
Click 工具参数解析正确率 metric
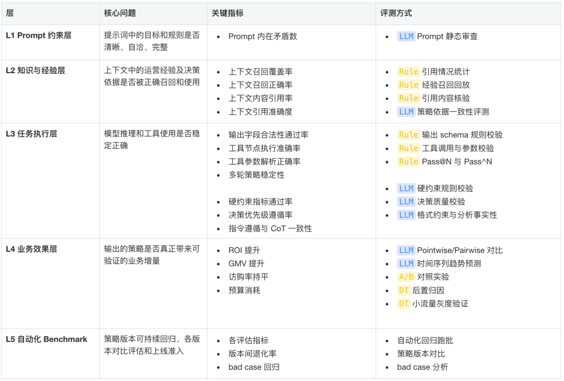tap(264, 161)
